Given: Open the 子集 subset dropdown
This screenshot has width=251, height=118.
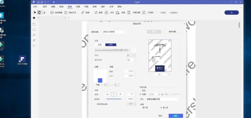Looking at the screenshot, I should click(x=163, y=99).
